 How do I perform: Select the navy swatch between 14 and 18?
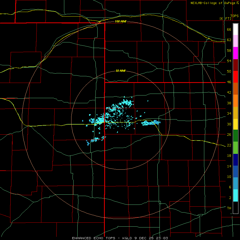[235, 160]
